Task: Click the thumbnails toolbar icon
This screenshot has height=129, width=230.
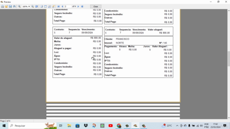Action: click(45, 6)
